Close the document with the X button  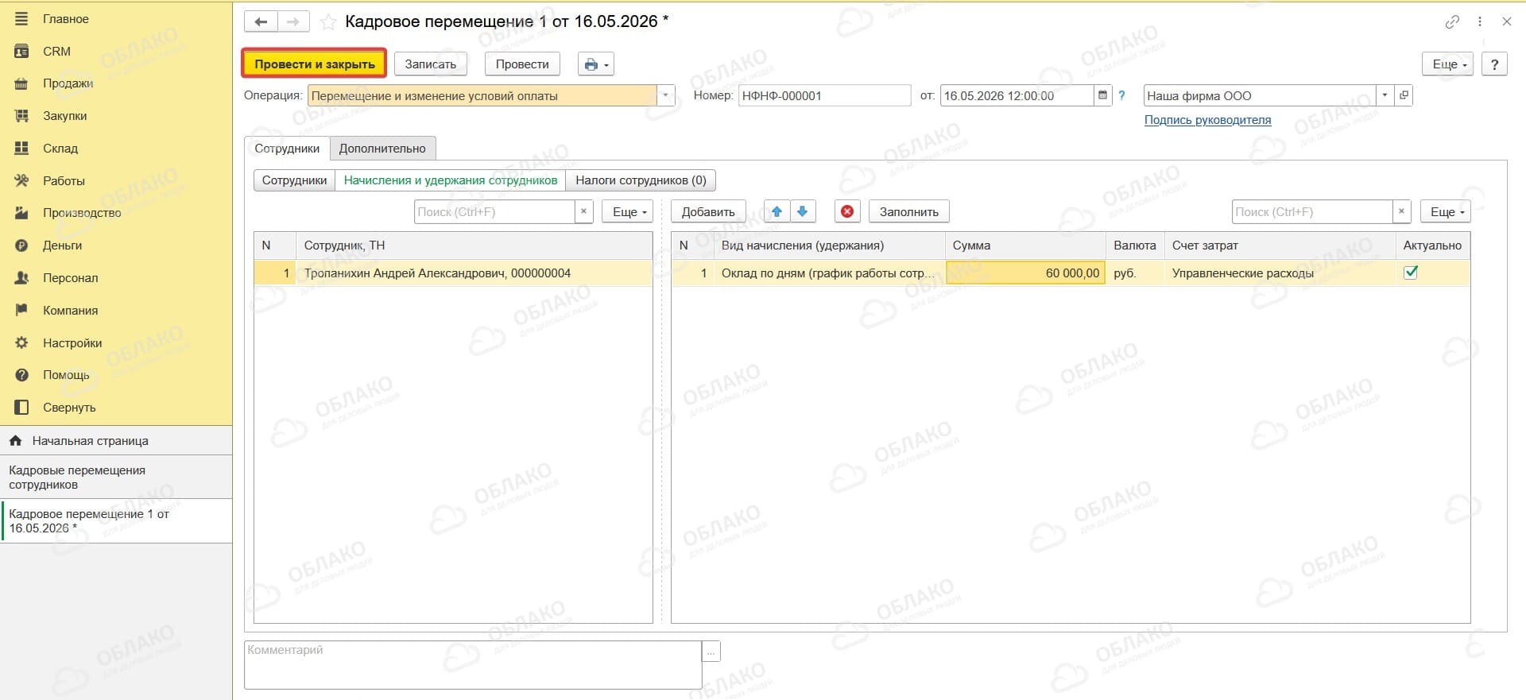click(1506, 22)
